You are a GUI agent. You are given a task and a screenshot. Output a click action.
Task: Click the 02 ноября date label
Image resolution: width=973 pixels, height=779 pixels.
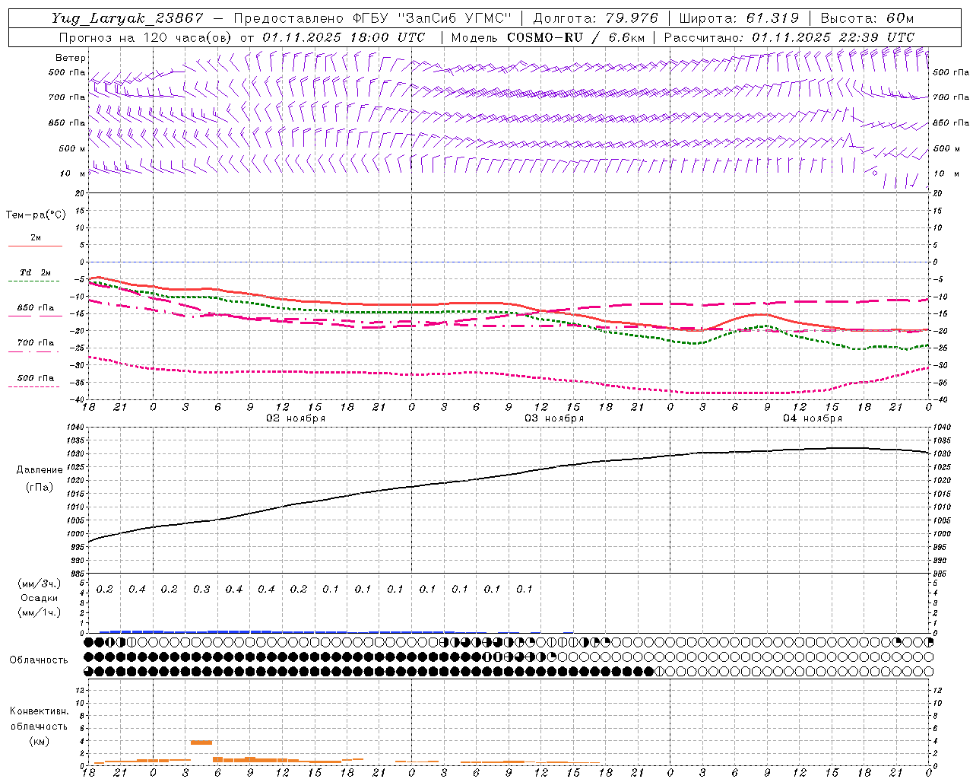click(x=295, y=418)
